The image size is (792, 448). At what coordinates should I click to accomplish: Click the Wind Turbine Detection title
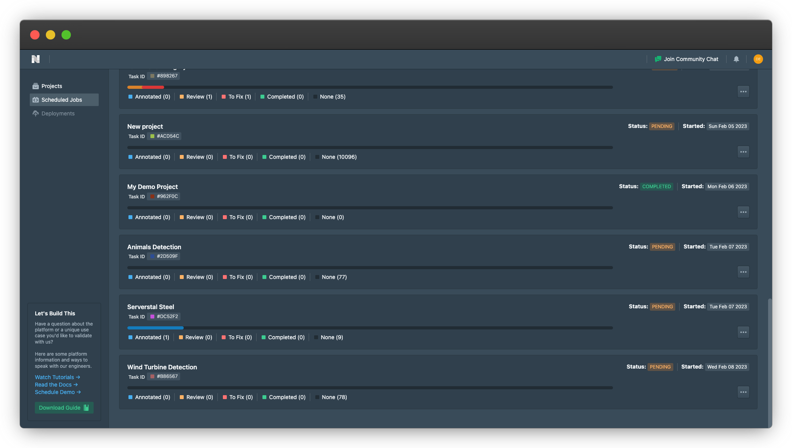point(162,367)
